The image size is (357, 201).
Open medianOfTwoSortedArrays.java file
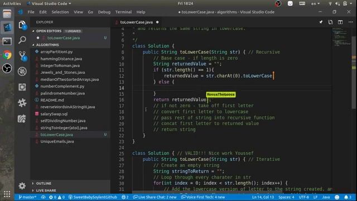tap(70, 79)
